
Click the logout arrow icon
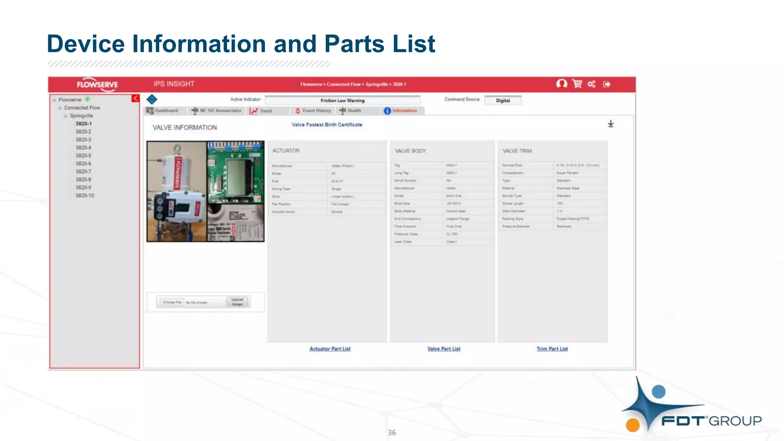(607, 84)
